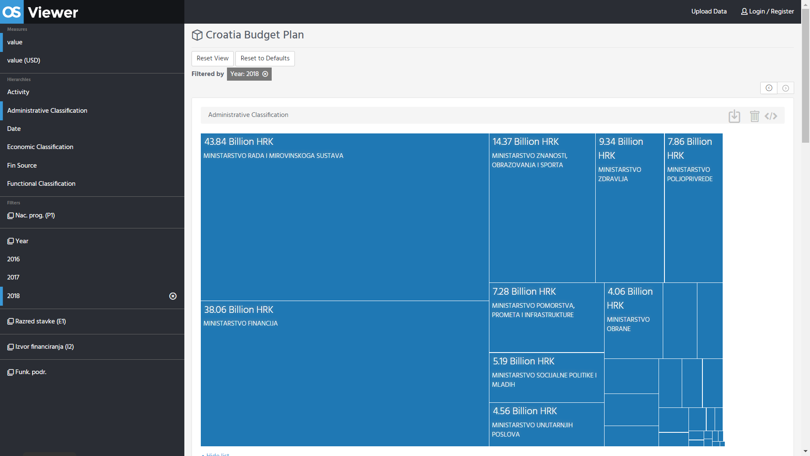Open Ministarstvo unutarnjih poslova tile
The width and height of the screenshot is (810, 456).
[547, 425]
